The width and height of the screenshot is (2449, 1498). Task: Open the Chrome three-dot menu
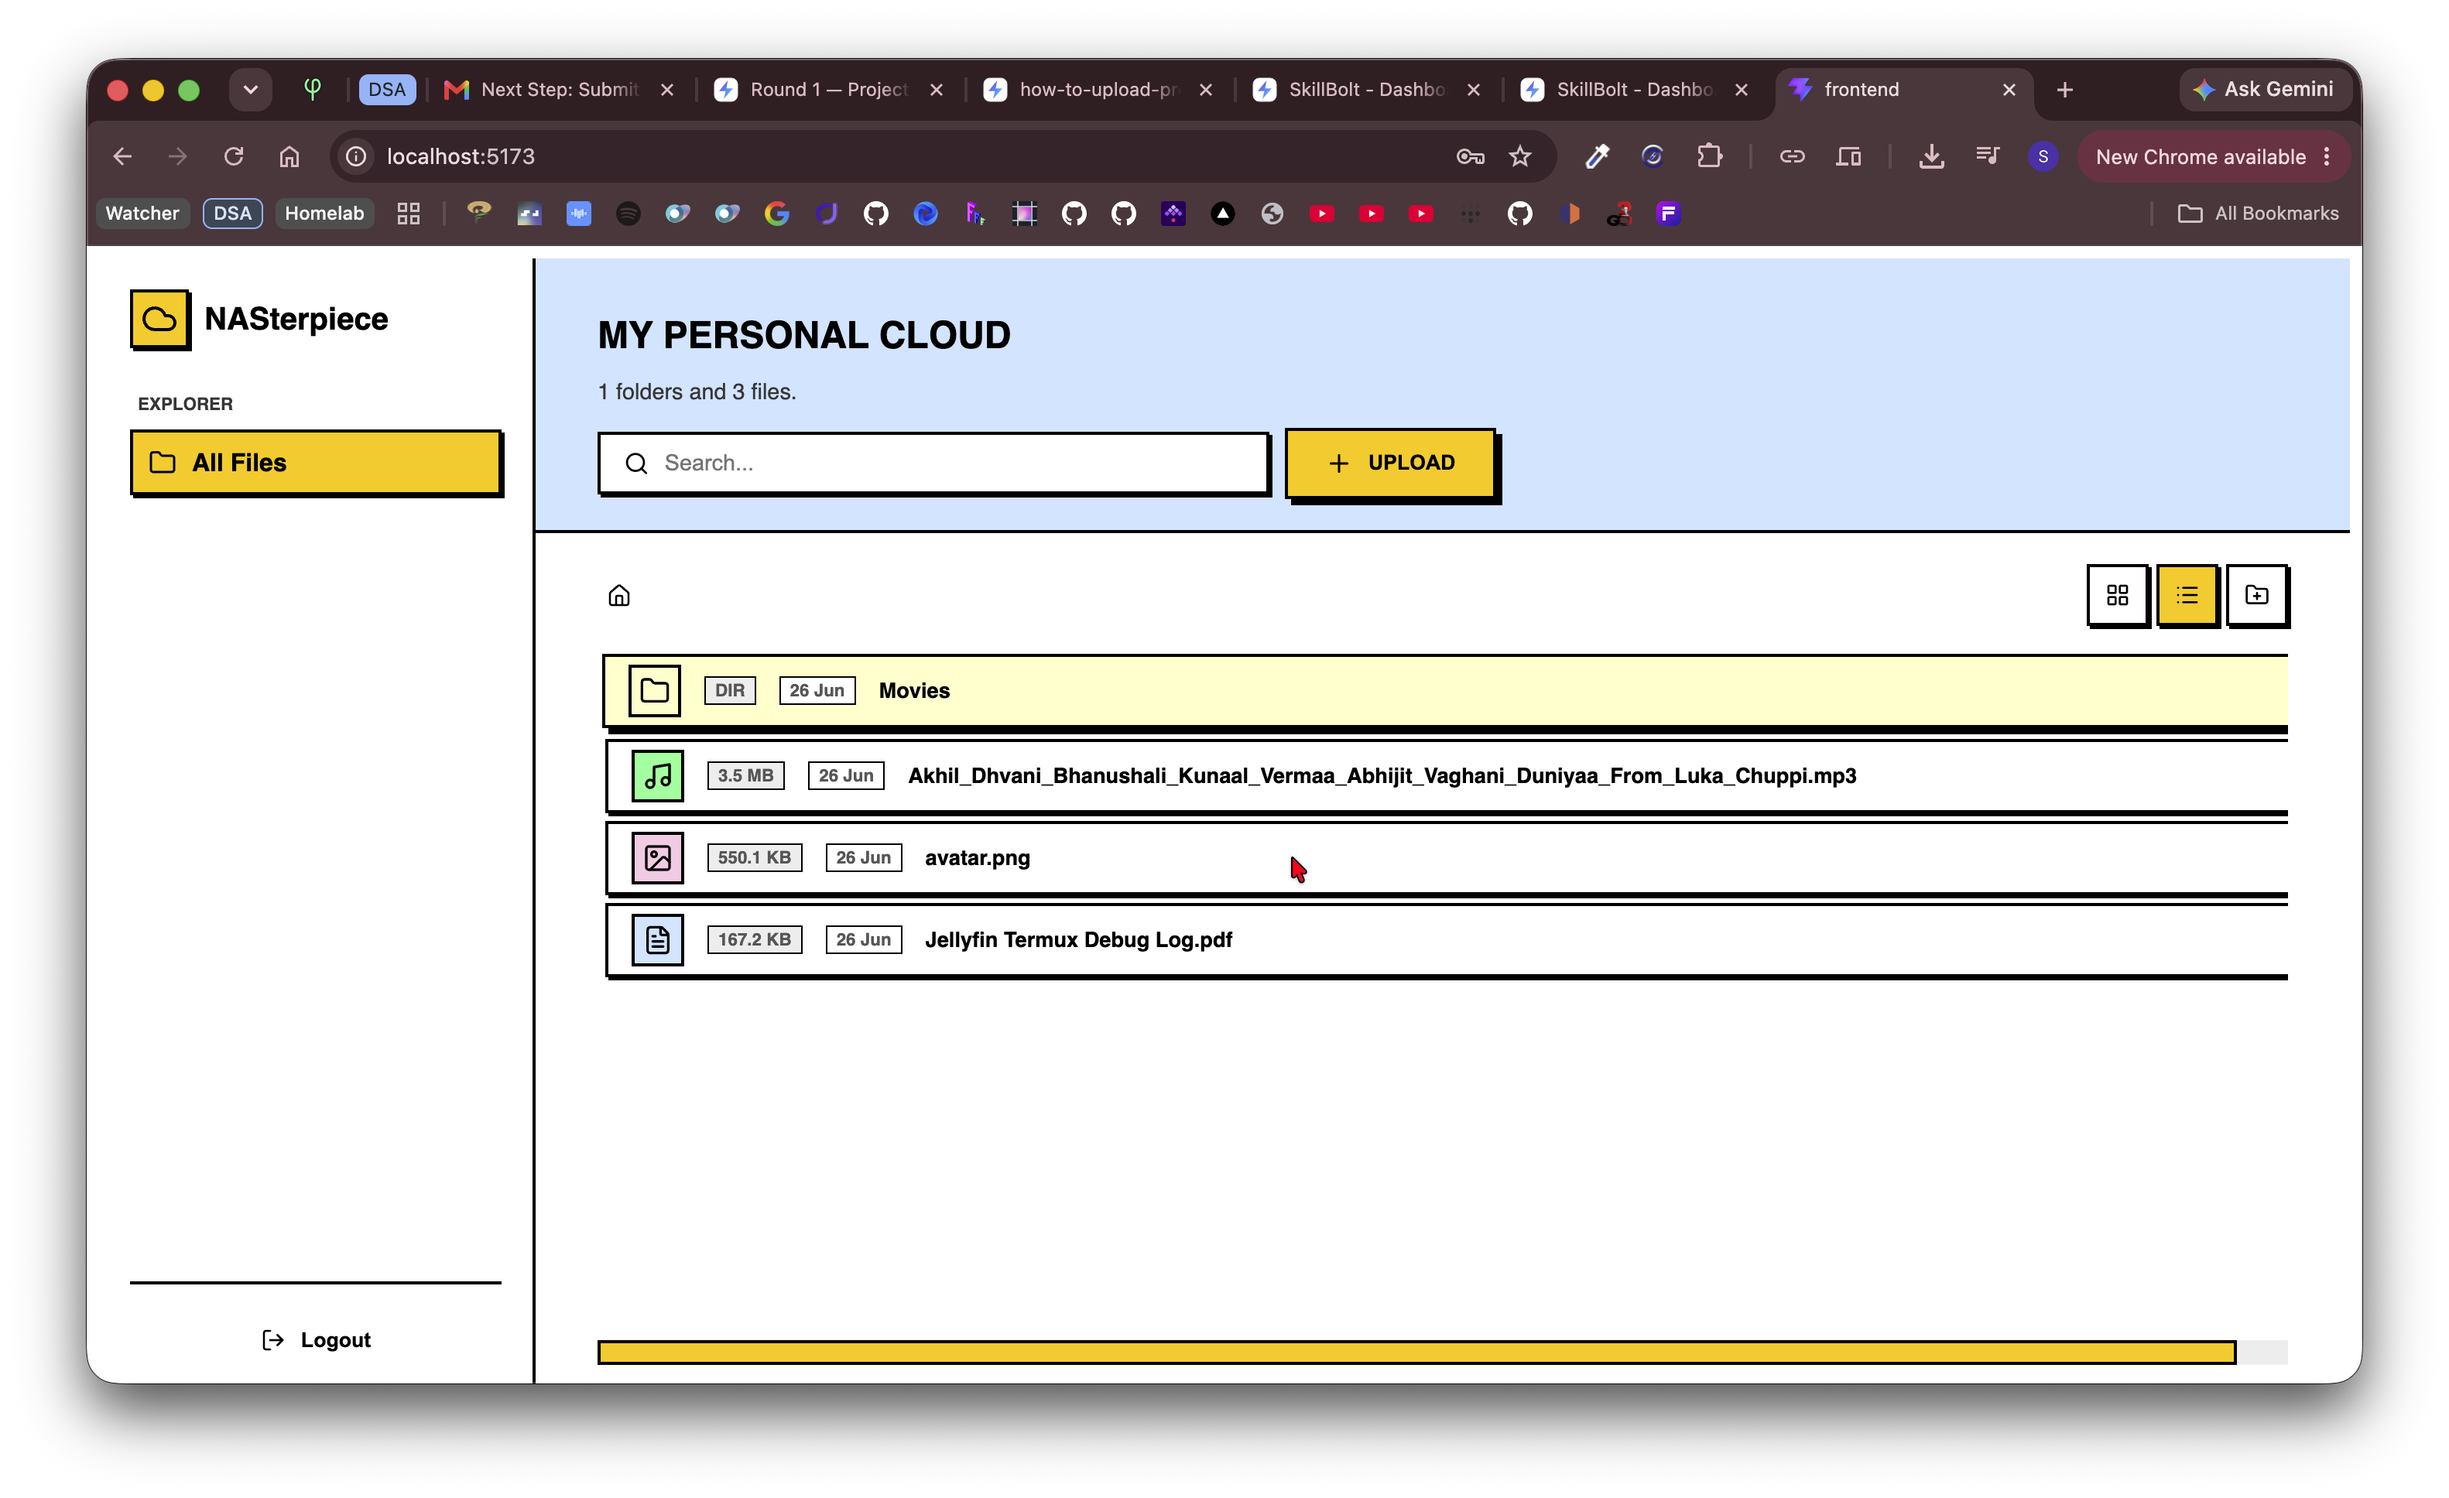point(2327,157)
